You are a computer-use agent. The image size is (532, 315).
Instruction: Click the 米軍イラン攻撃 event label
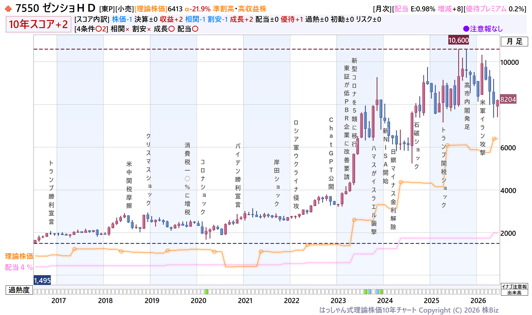483,127
